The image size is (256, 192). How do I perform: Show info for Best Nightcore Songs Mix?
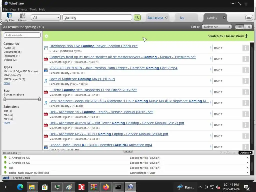pyautogui.click(x=245, y=103)
